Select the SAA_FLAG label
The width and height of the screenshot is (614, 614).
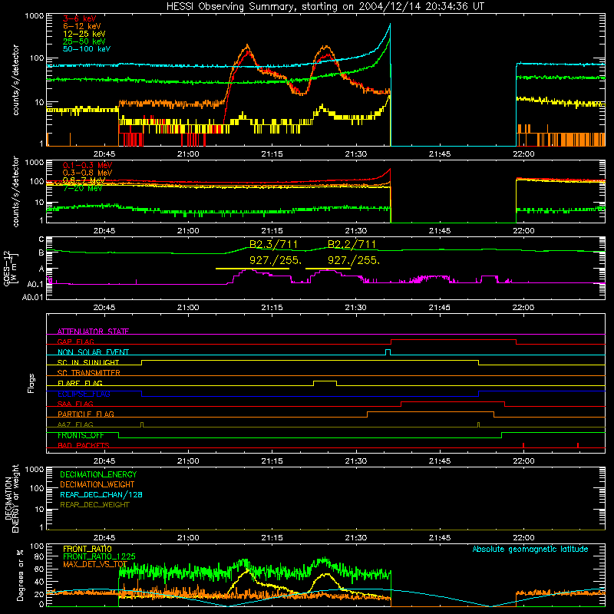(x=75, y=404)
